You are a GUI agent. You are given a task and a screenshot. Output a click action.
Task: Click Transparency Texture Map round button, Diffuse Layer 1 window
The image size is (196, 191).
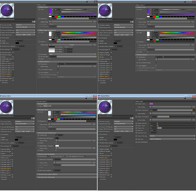[x=50, y=45]
